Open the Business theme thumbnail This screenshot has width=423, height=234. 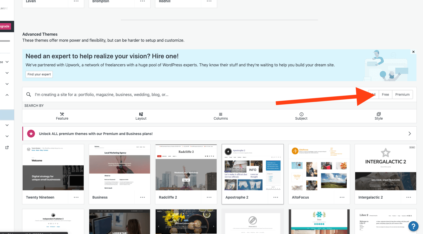click(x=120, y=167)
